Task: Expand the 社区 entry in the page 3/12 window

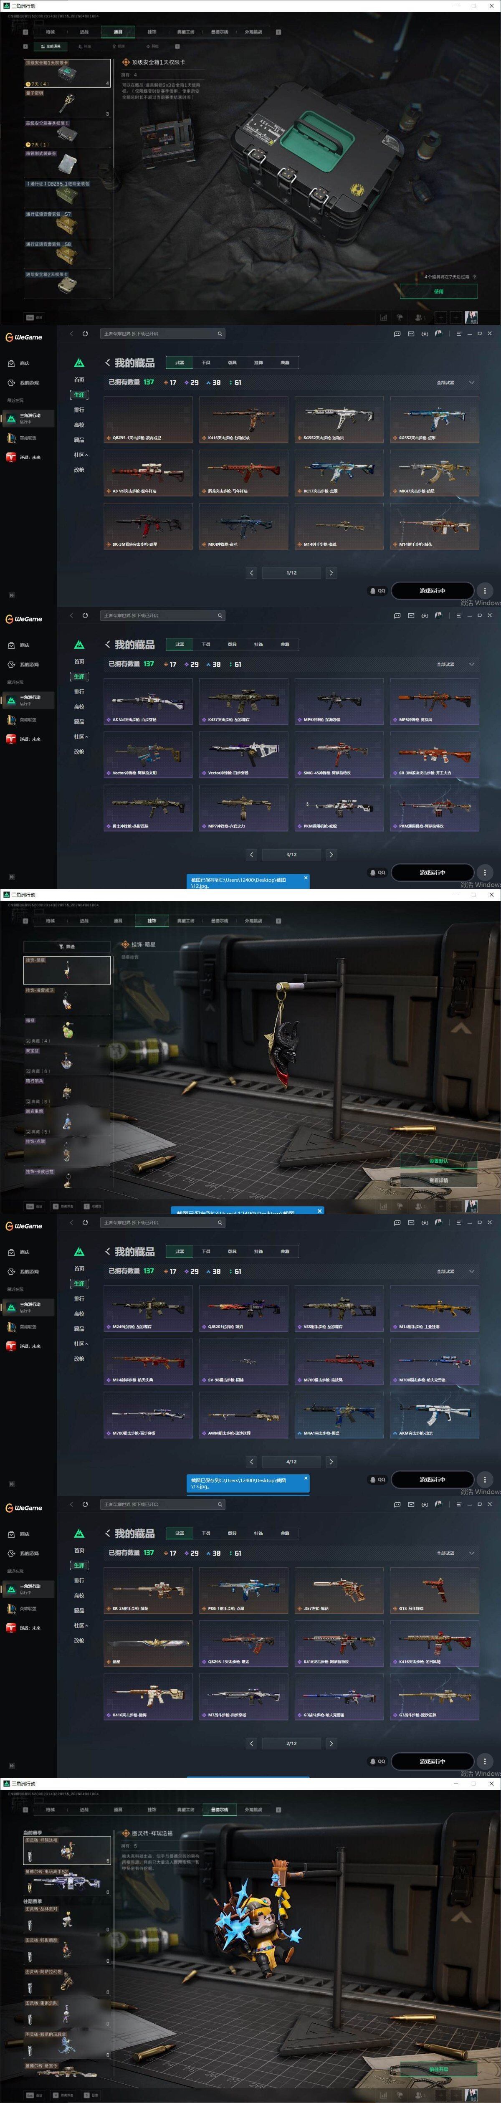Action: [x=81, y=736]
